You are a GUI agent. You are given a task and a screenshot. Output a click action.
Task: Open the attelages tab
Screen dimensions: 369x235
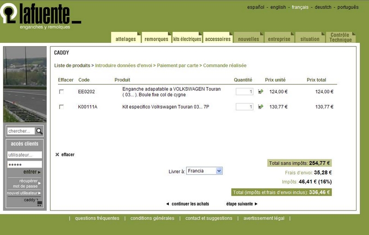[x=125, y=38]
